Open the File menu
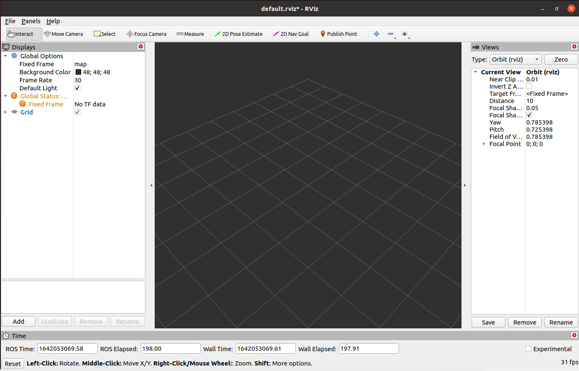 click(10, 21)
